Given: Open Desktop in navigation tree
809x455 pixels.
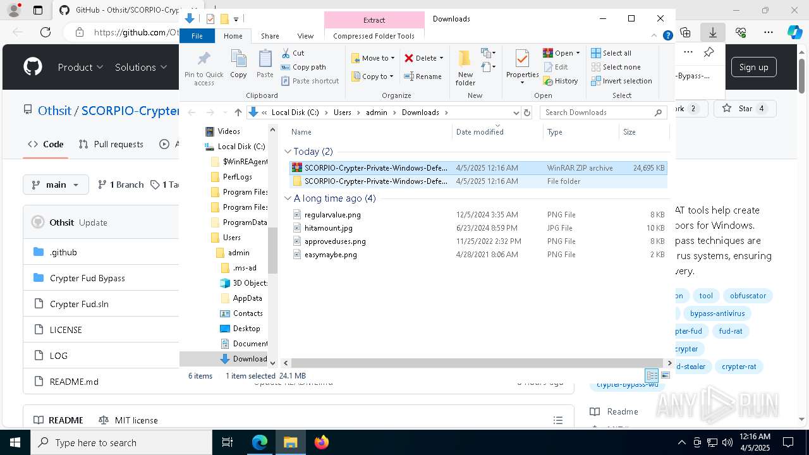Looking at the screenshot, I should coord(246,329).
